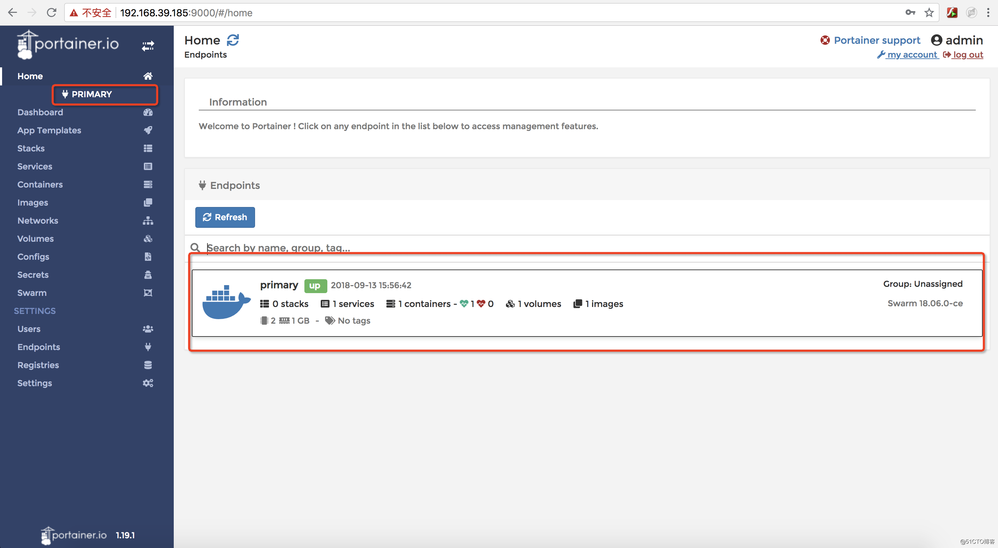Click the Users group icon
998x548 pixels.
pos(148,329)
